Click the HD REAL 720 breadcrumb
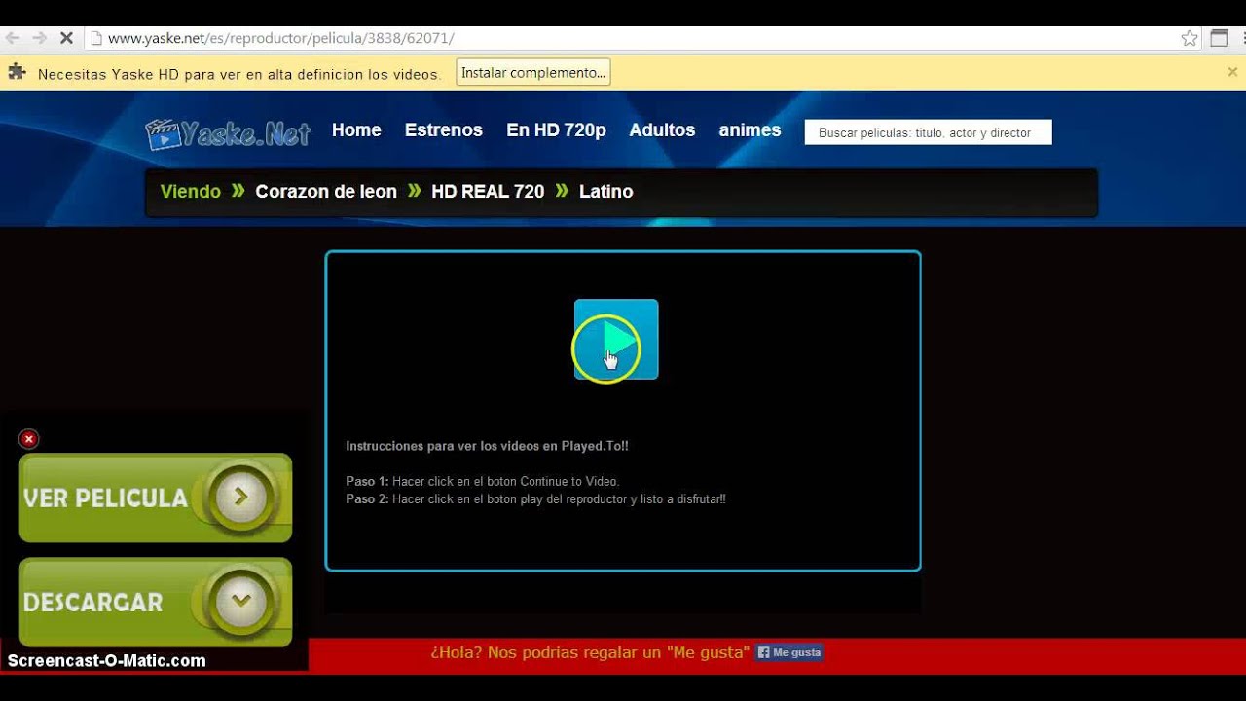 point(488,192)
